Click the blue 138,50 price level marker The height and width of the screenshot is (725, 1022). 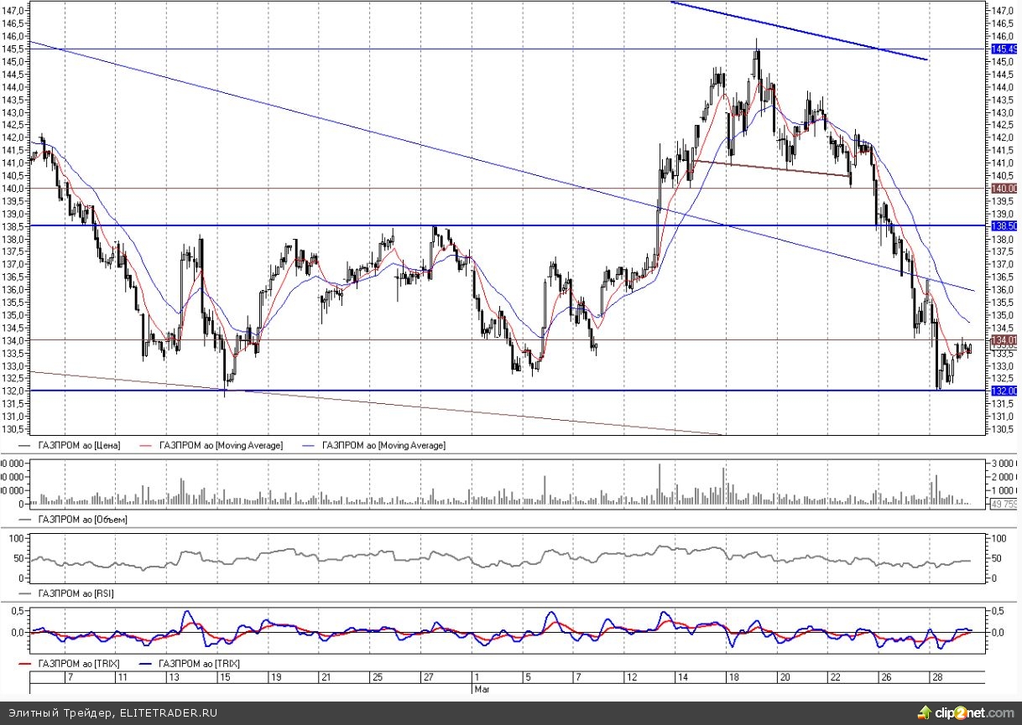tap(1003, 226)
